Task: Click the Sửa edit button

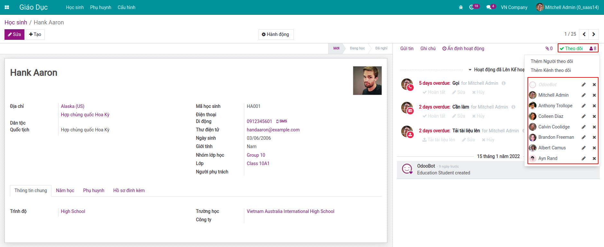Action: [14, 34]
